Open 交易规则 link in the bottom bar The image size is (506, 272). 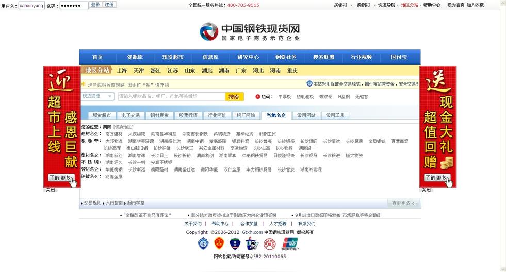coord(93,203)
